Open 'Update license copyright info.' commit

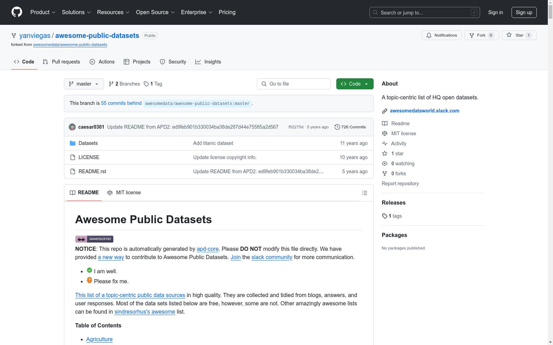pyautogui.click(x=225, y=157)
